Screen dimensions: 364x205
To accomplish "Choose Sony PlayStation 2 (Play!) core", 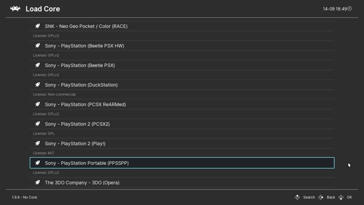I will pyautogui.click(x=182, y=143).
